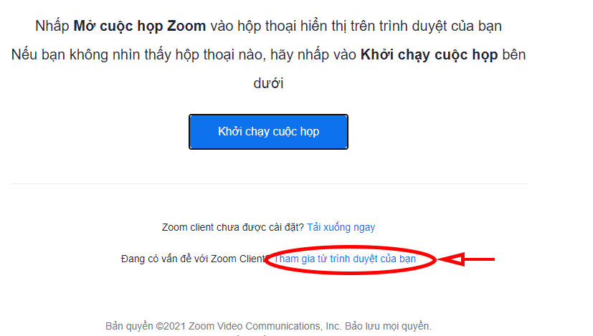Click the red ellipse outline around the link
The height and width of the screenshot is (336, 593).
(350, 259)
